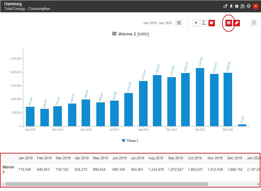The image size is (261, 191).
Task: Click the small Apr 2020 bar
Action: click(x=242, y=125)
